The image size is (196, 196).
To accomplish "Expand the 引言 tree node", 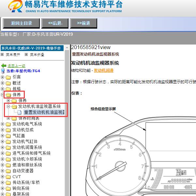I will click(2, 77).
